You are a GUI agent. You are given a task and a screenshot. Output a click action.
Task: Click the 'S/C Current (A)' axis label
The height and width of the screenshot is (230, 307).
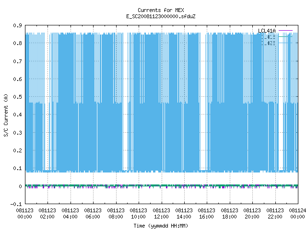(6, 115)
